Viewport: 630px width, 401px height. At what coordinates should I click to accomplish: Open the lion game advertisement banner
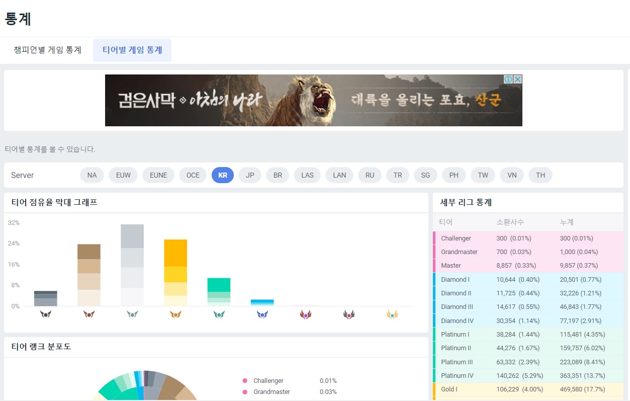click(314, 100)
